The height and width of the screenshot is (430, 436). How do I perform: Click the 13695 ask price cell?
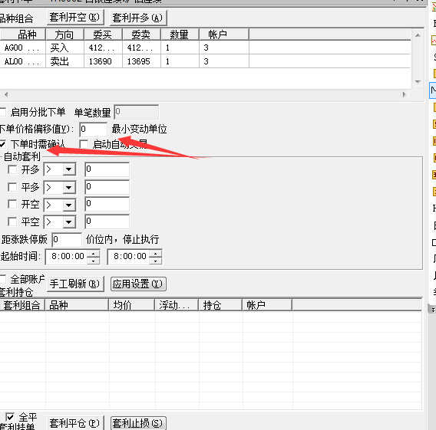pos(141,61)
